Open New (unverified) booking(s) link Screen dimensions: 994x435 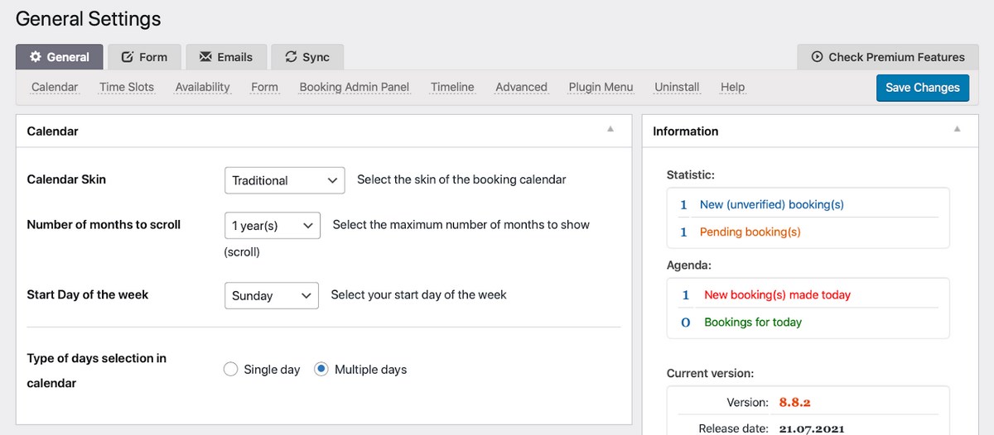tap(771, 204)
